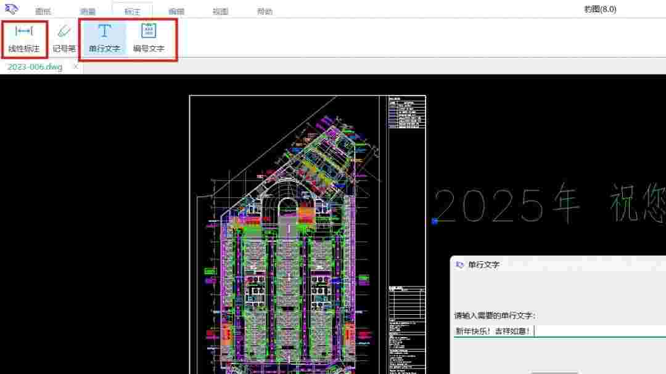The height and width of the screenshot is (374, 666).
Task: Select the 线性标注 linear dimension tool
Action: tap(24, 39)
